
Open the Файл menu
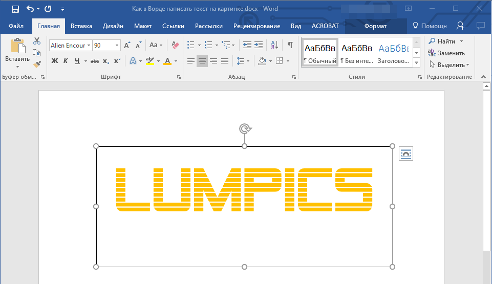(16, 26)
